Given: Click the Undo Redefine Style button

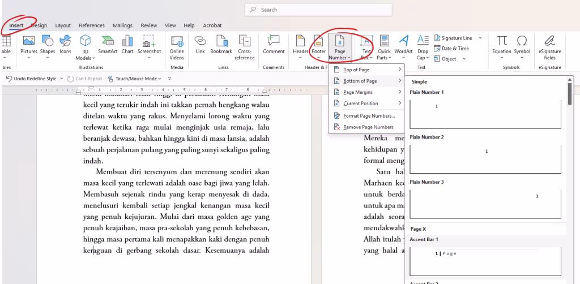Looking at the screenshot, I should pos(31,79).
